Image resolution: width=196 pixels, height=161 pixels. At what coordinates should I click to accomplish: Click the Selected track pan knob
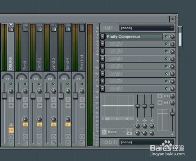point(82,91)
